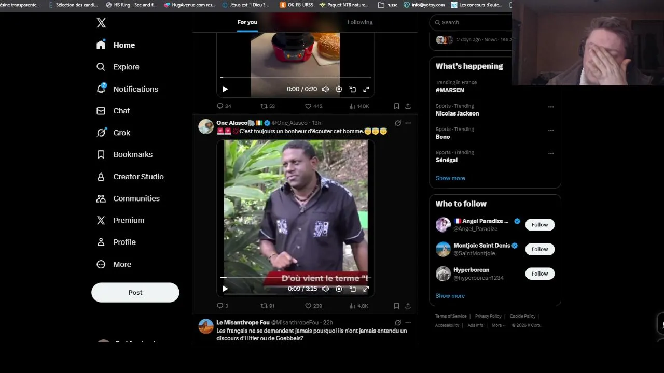Image resolution: width=664 pixels, height=373 pixels.
Task: Click Grok icon on Le Misanthrope Fou post
Action: [398, 322]
